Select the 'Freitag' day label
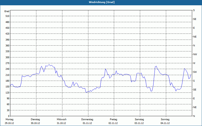 click(x=113, y=119)
